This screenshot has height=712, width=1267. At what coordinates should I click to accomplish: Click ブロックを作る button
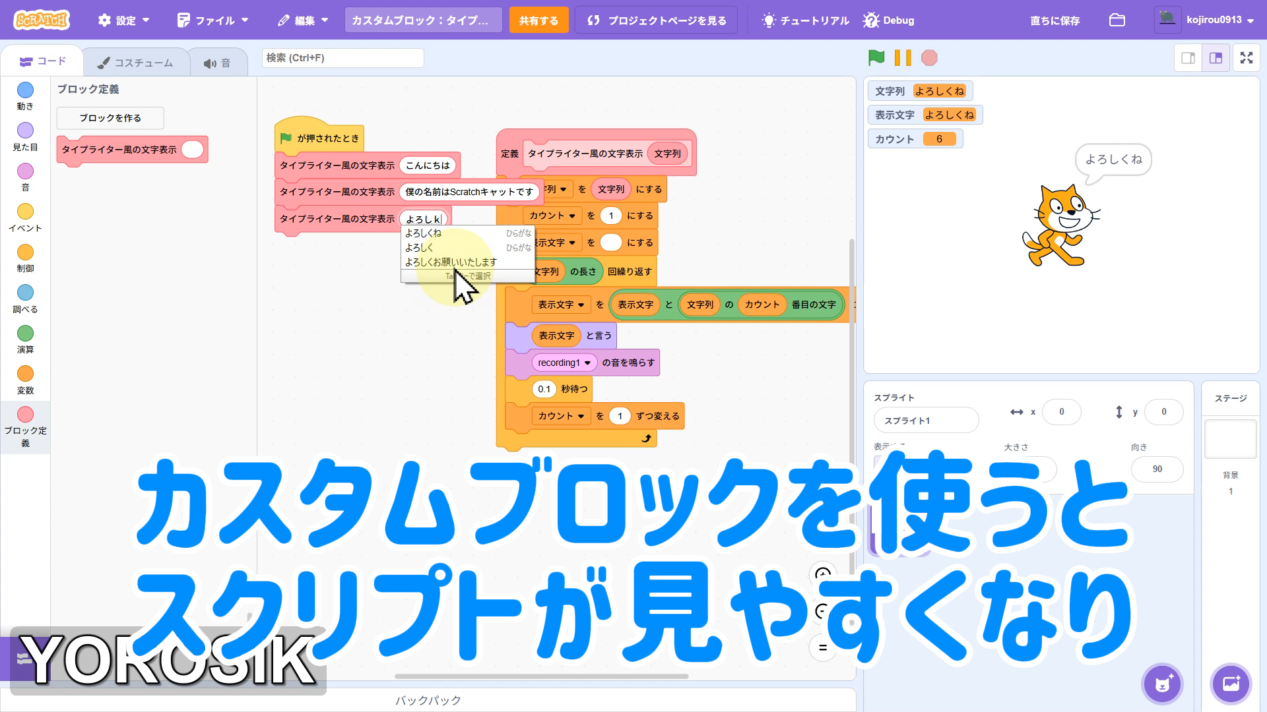[x=110, y=118]
